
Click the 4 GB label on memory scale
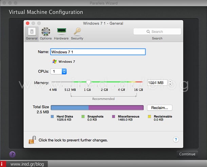(x=121, y=90)
